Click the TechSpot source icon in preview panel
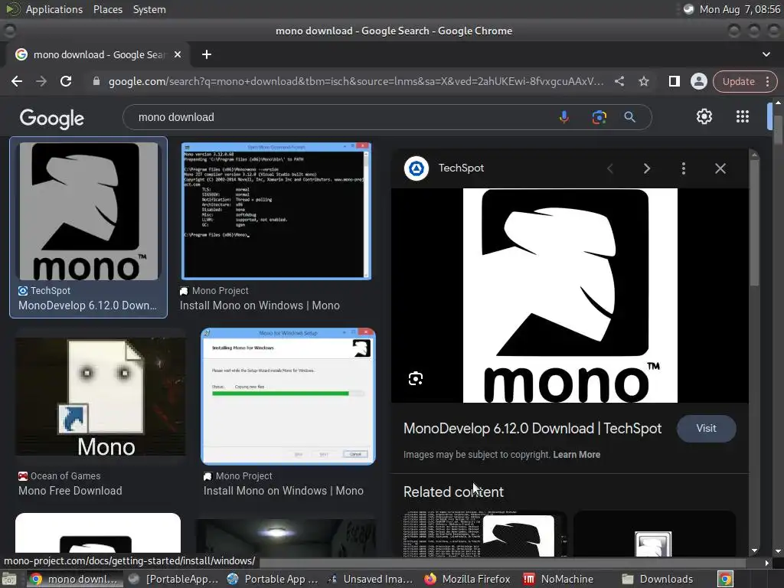The image size is (784, 588). coord(416,168)
